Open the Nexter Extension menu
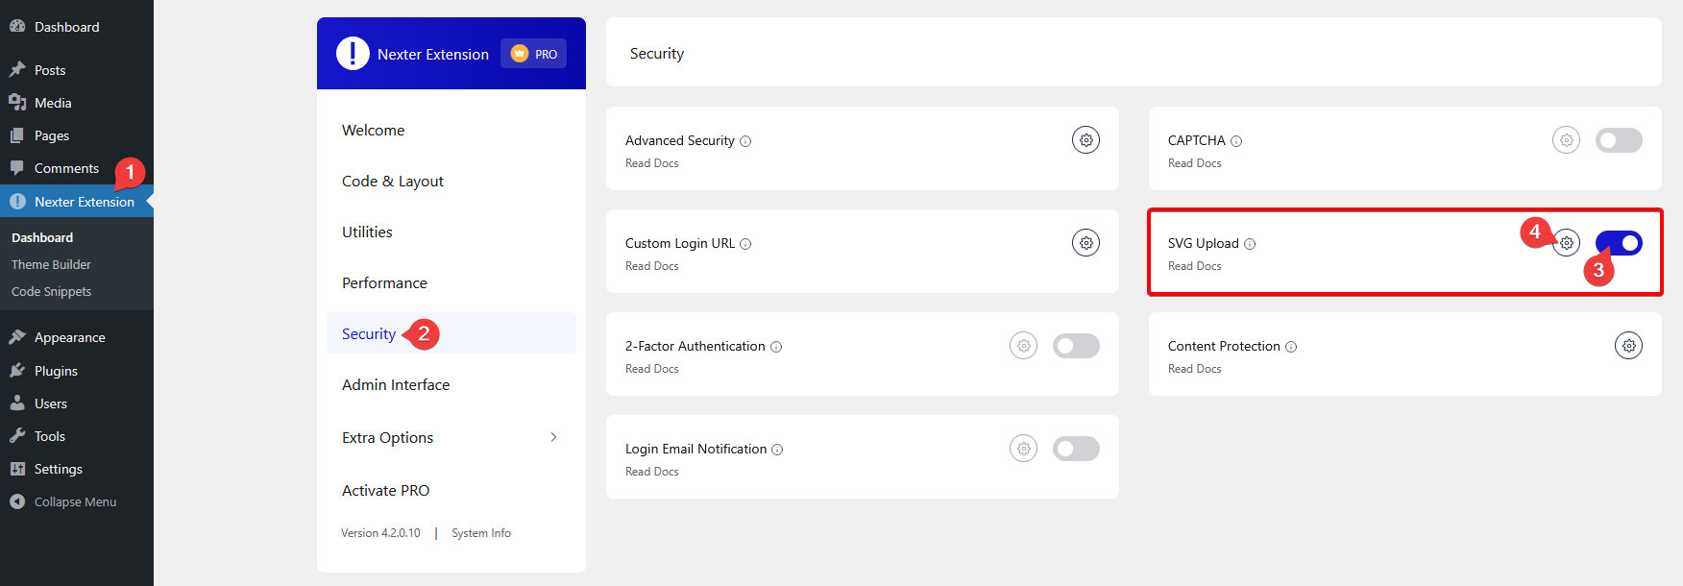The image size is (1683, 586). point(85,202)
